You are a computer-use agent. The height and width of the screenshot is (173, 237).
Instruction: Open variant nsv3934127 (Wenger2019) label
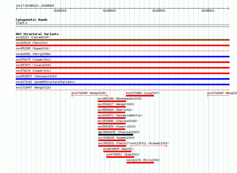coord(116,104)
